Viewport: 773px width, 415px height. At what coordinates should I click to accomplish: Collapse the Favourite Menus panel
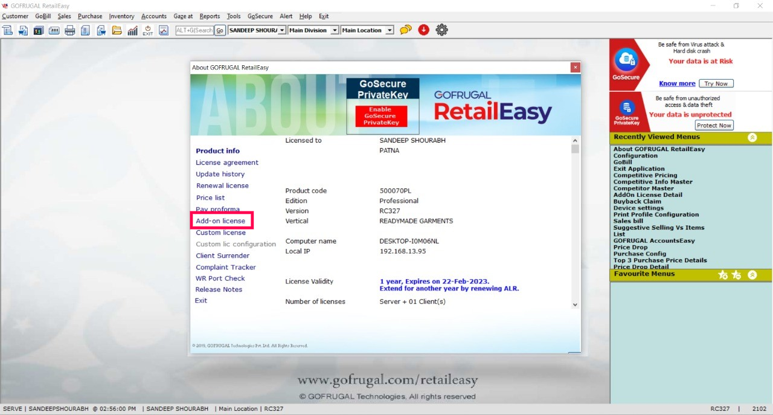752,275
